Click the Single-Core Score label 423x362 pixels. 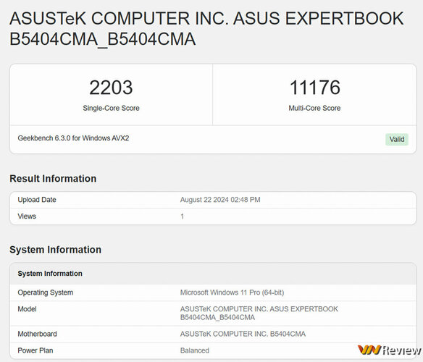(x=111, y=108)
